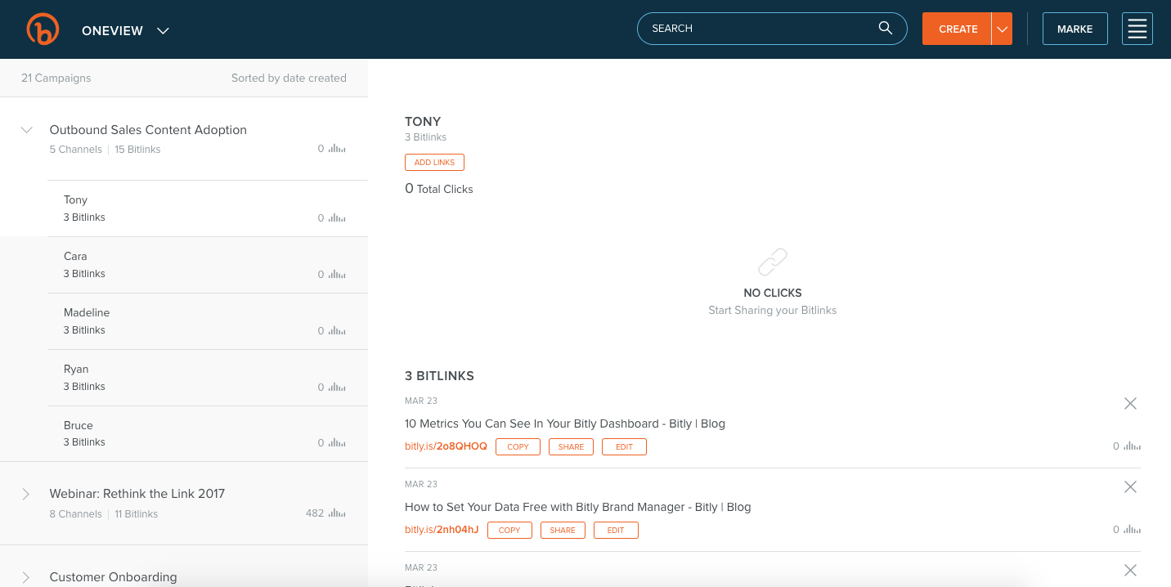Click the Outbound Sales Content Adoption title
This screenshot has width=1171, height=587.
148,130
